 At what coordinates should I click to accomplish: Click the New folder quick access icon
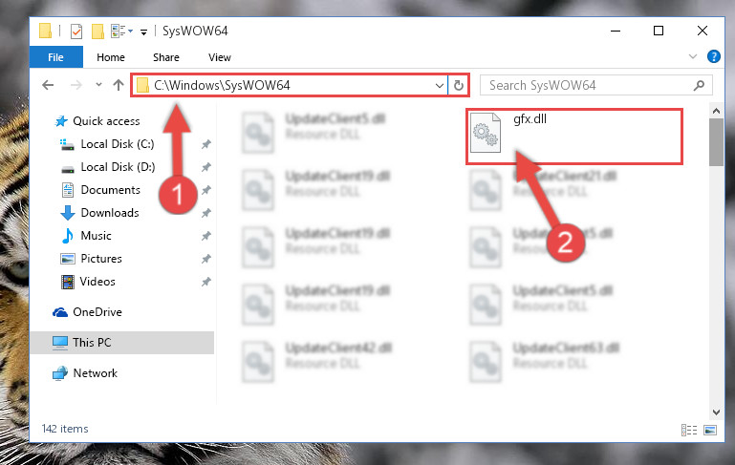[x=97, y=32]
